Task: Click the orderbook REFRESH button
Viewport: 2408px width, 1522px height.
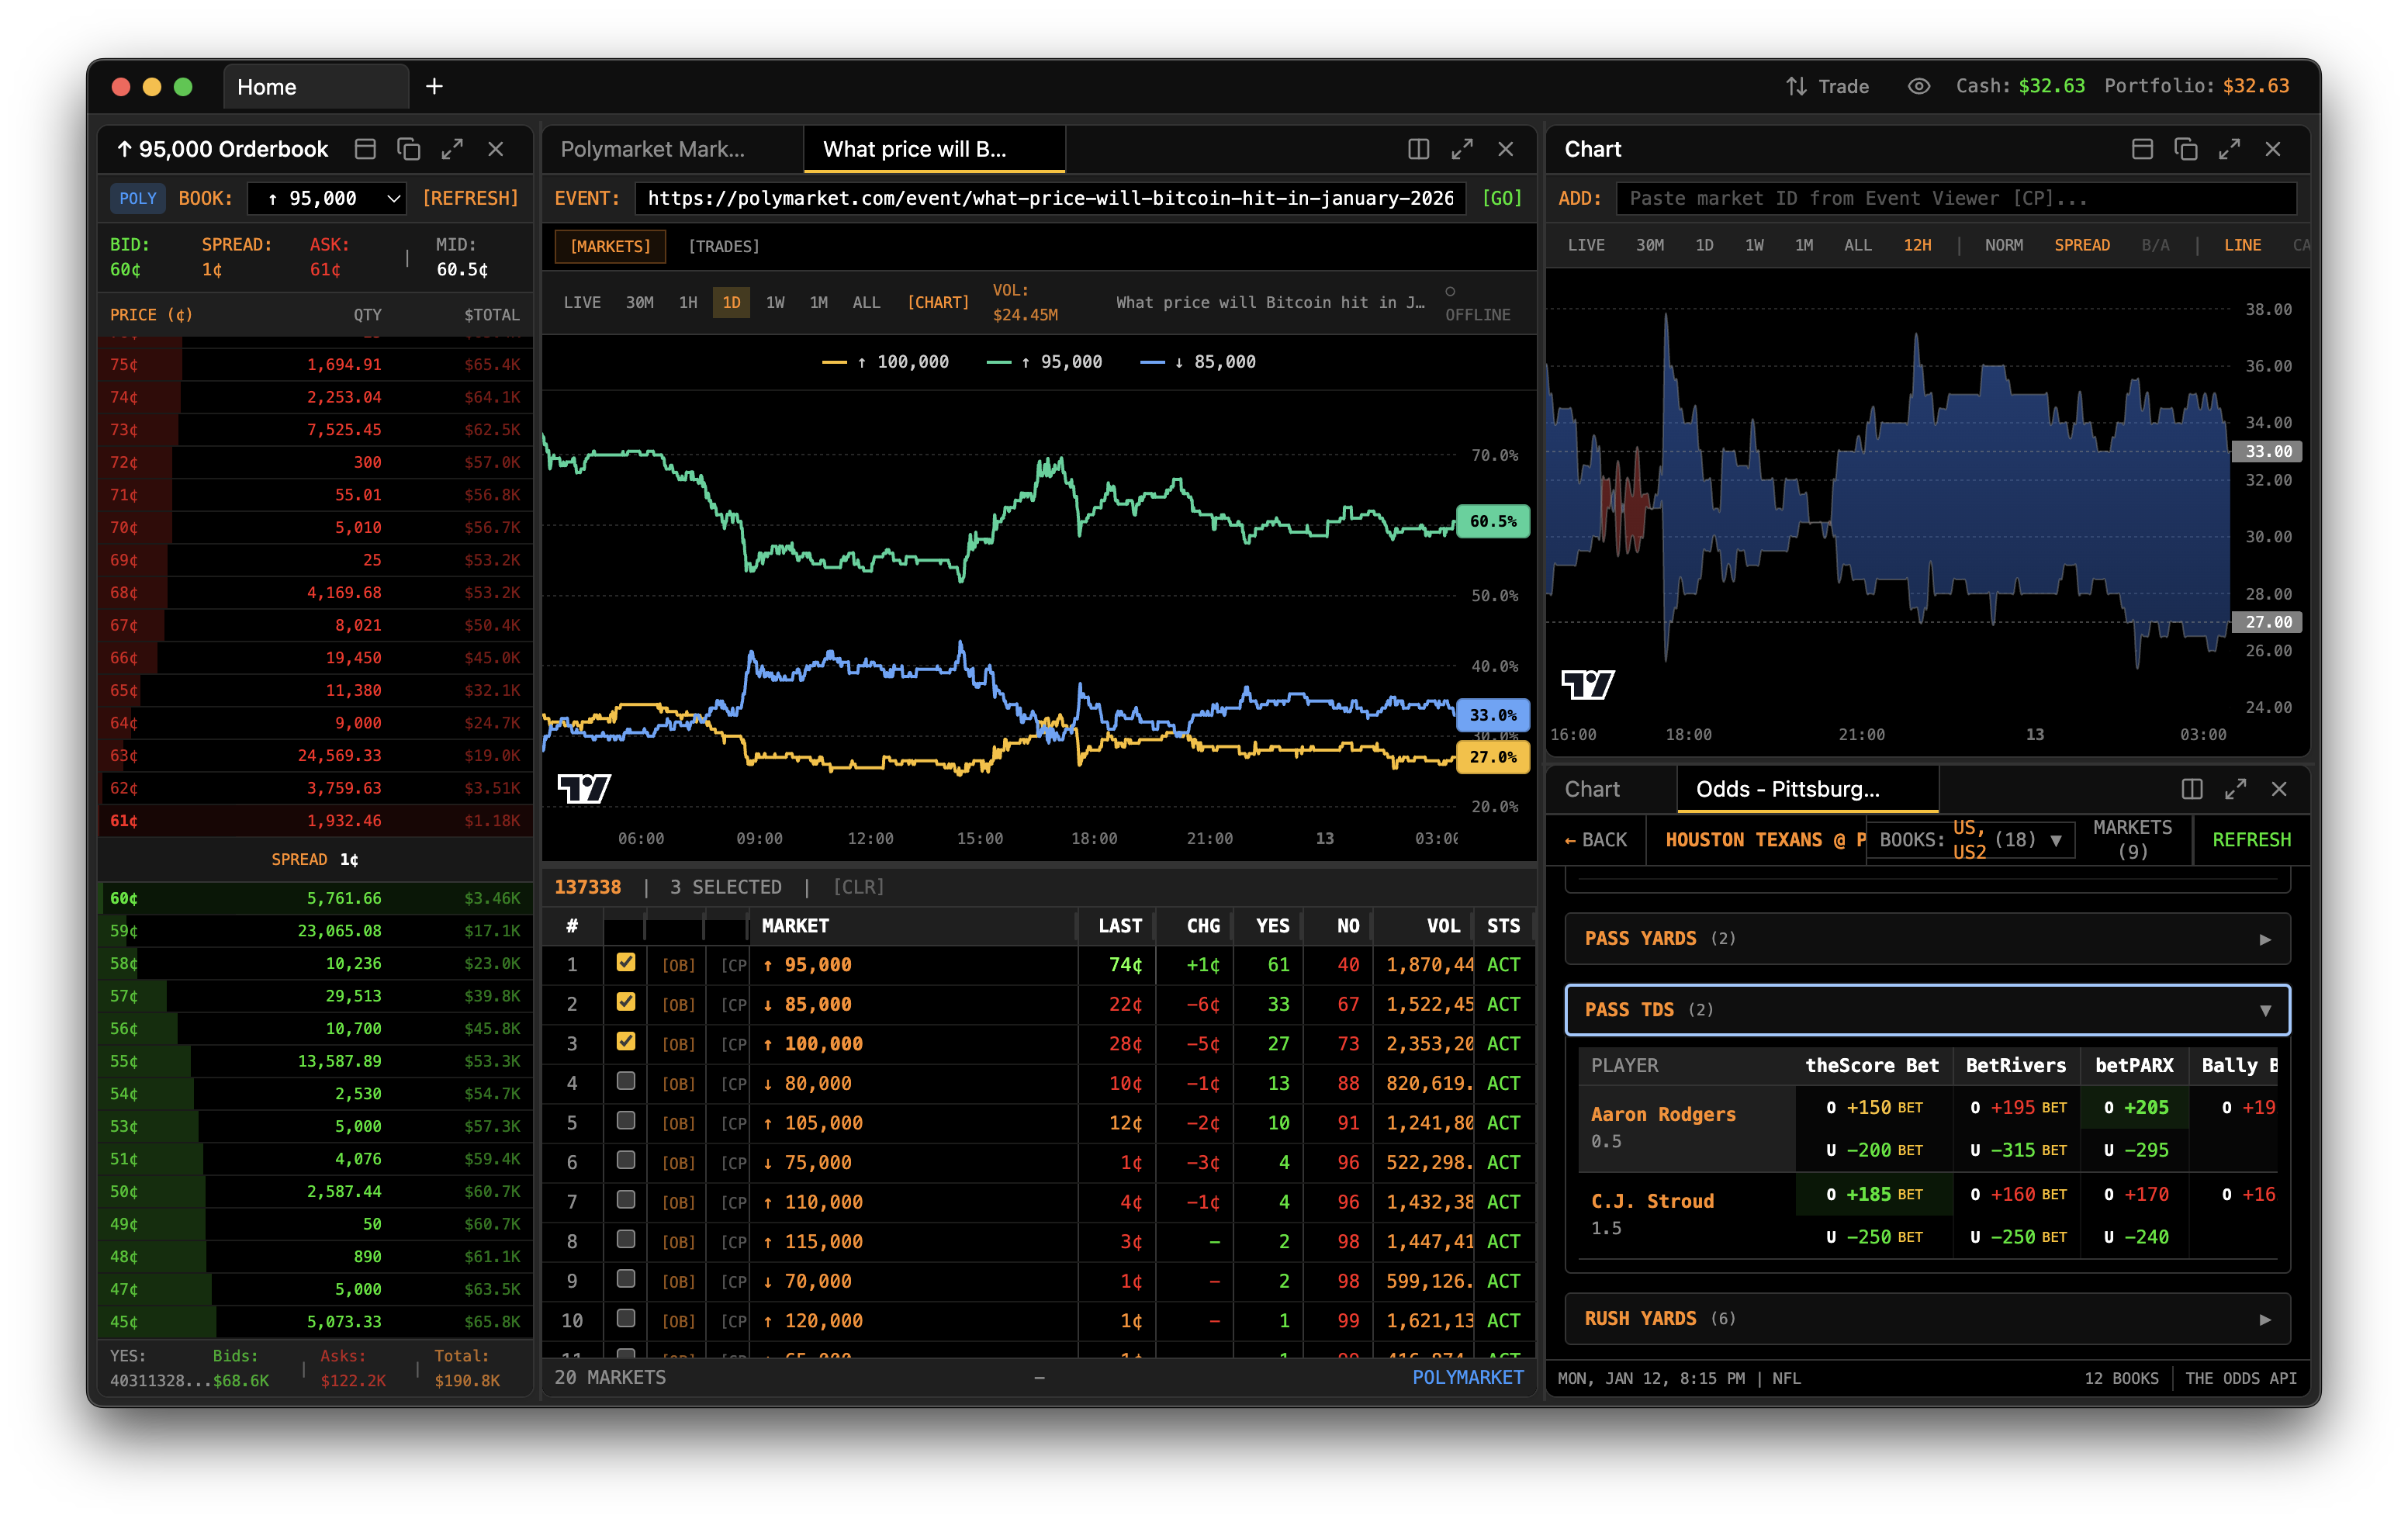Action: pyautogui.click(x=470, y=199)
